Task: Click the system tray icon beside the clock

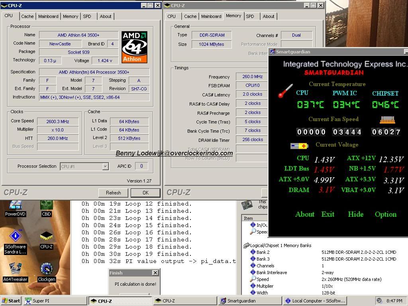Action: (380, 300)
